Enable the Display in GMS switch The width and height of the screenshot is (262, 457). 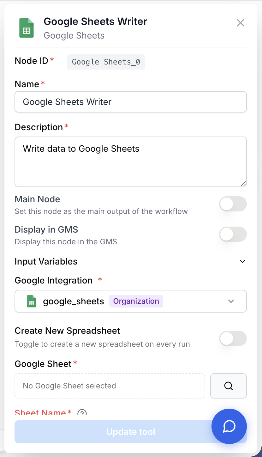(x=233, y=234)
